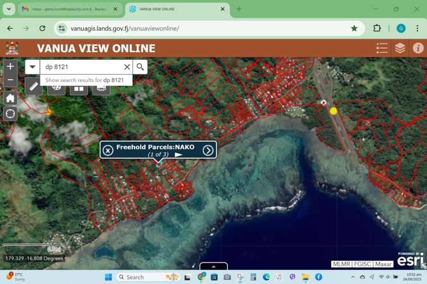Click the Freehold Parcels:NAKO popup title

[x=155, y=147]
